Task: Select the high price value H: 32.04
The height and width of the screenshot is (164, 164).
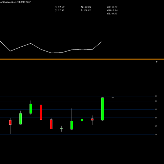Action: click(x=86, y=7)
